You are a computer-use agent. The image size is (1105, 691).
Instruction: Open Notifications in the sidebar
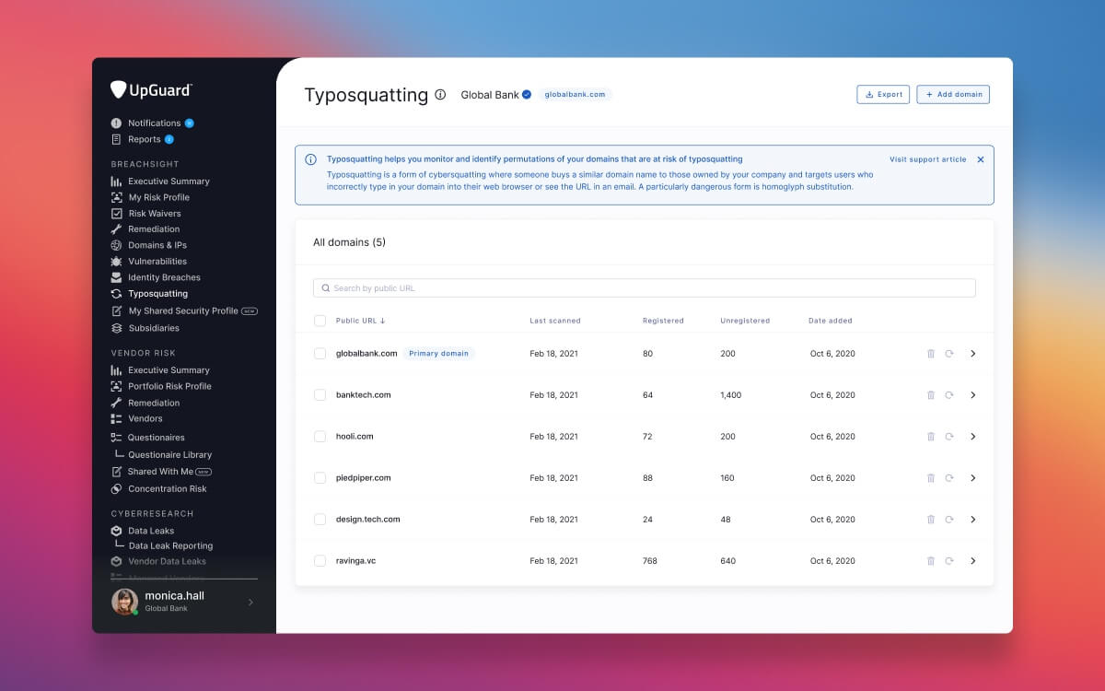pos(154,123)
